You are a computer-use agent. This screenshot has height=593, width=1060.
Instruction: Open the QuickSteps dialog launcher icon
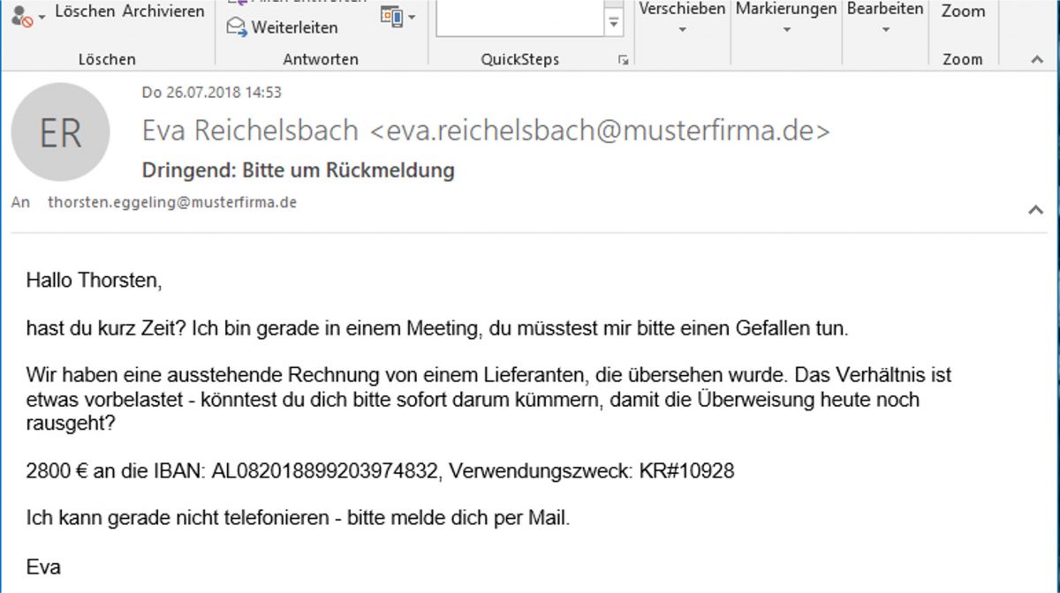click(624, 58)
